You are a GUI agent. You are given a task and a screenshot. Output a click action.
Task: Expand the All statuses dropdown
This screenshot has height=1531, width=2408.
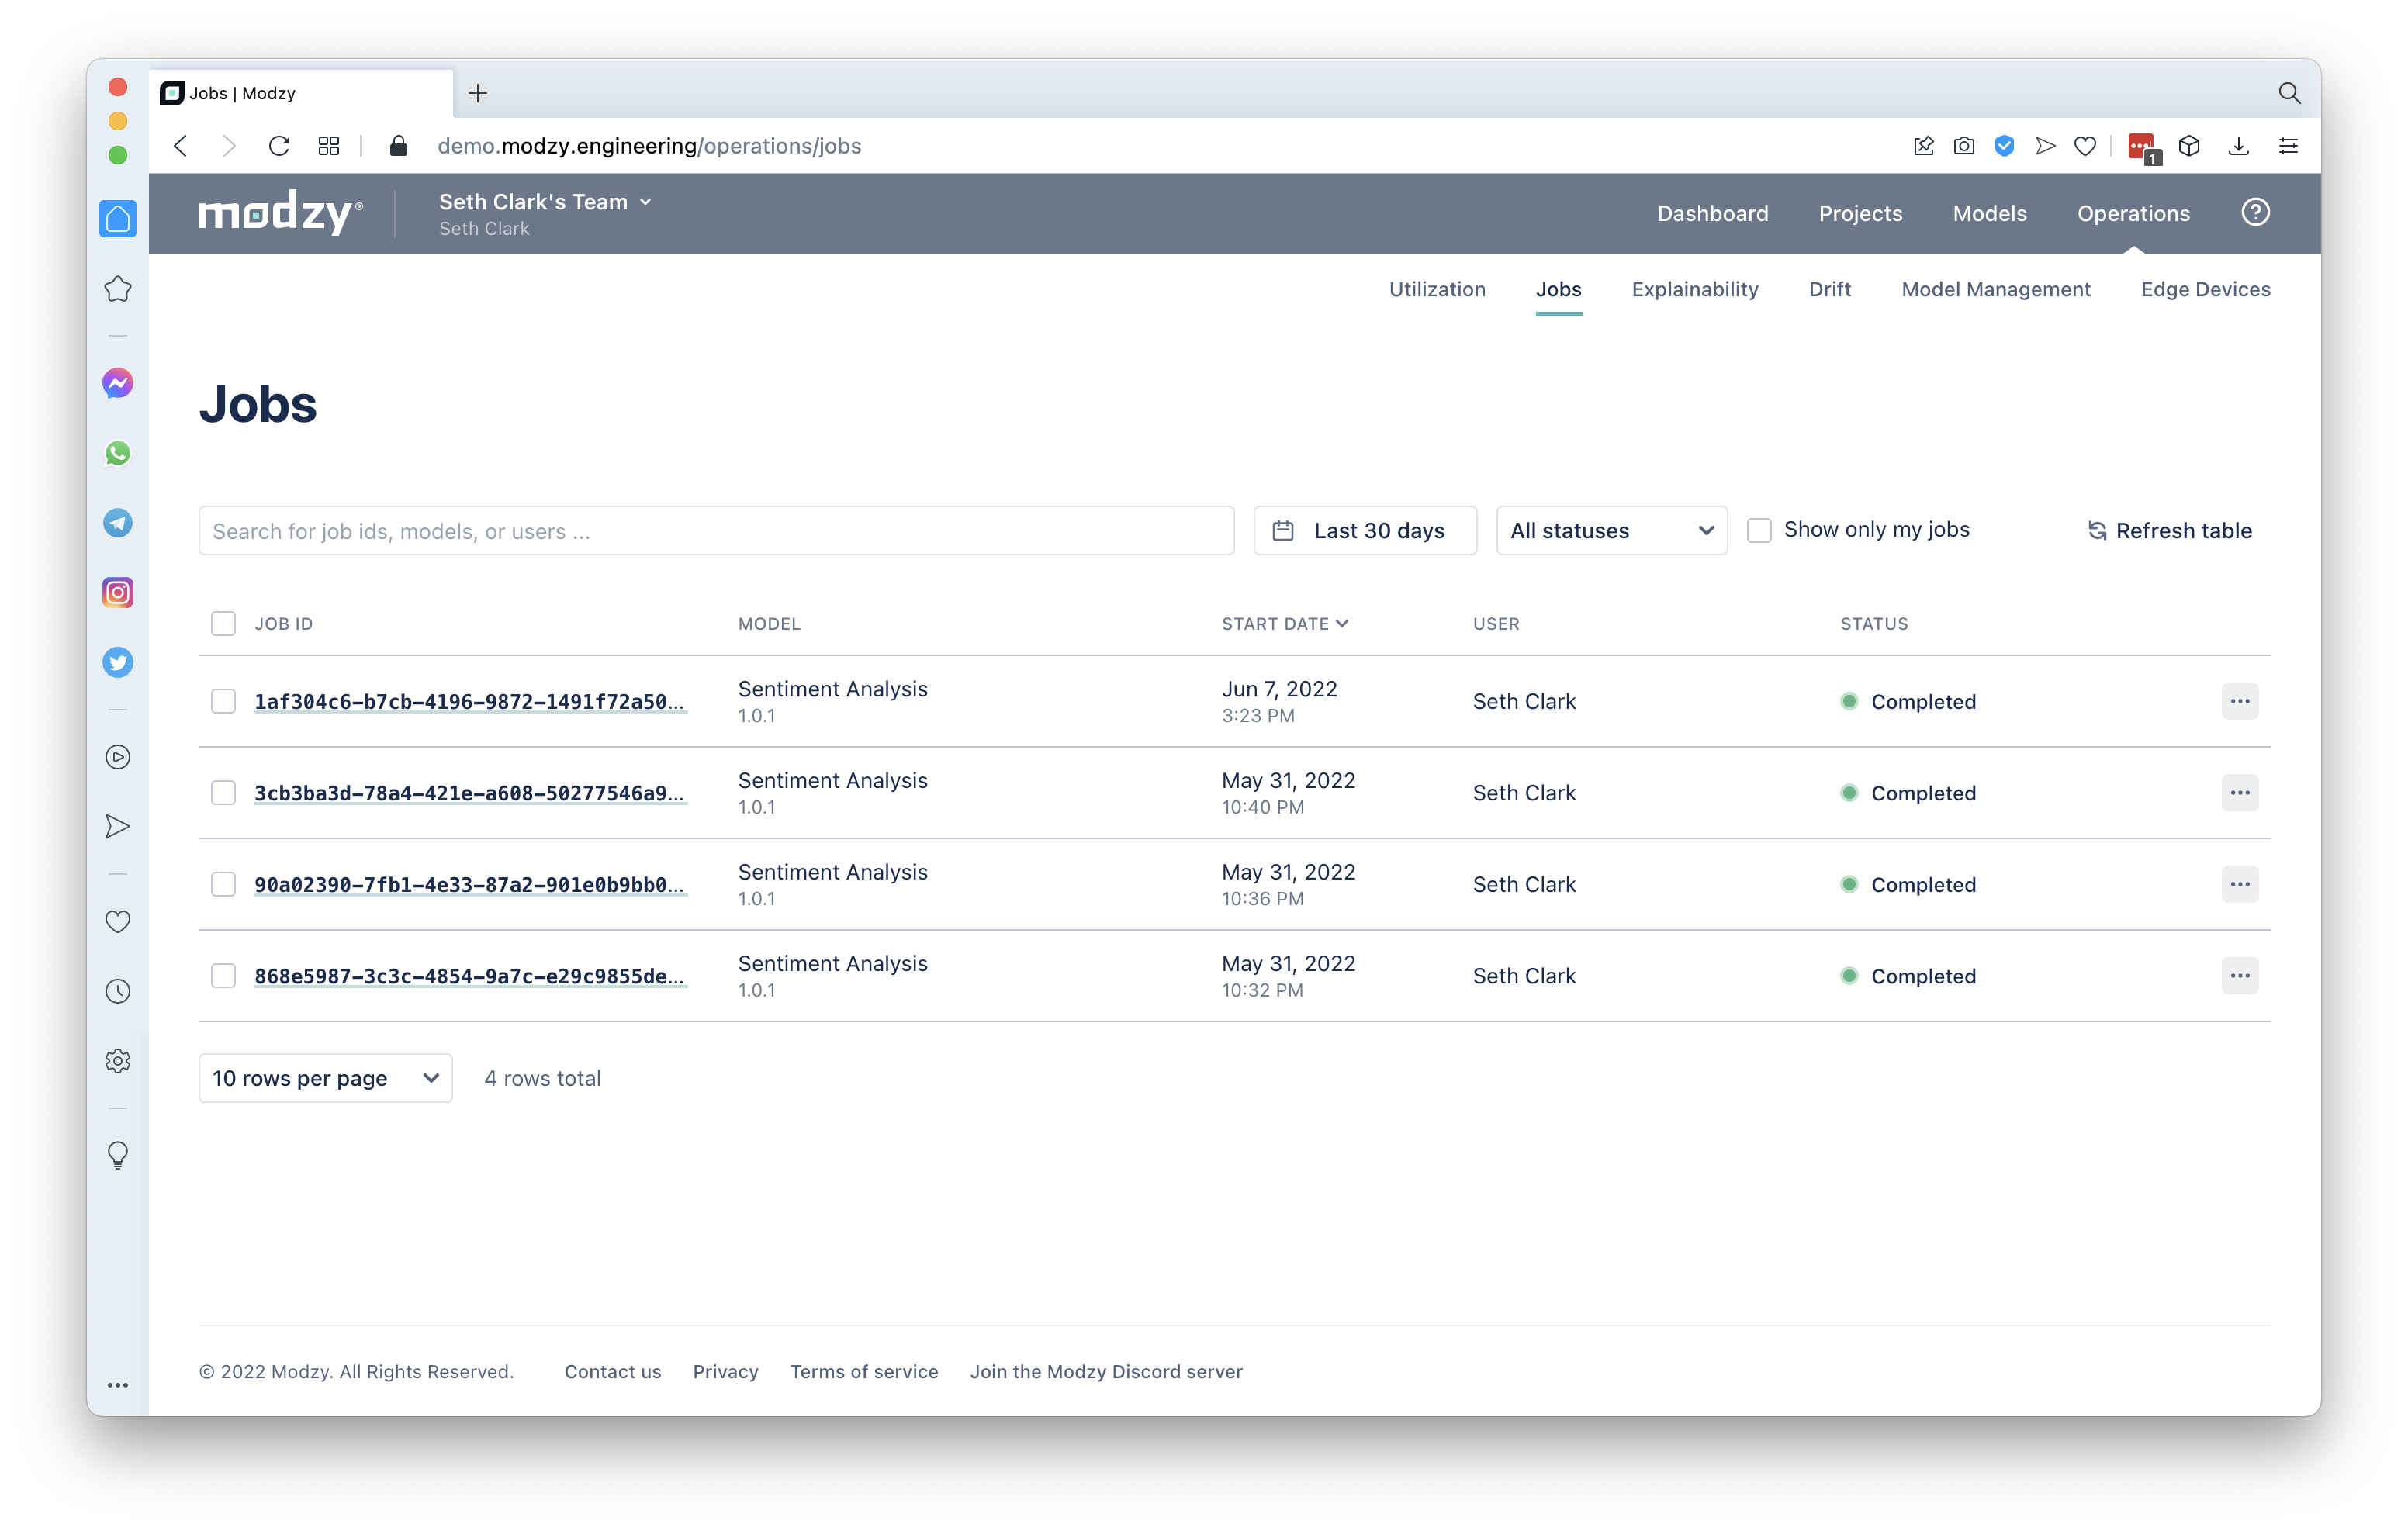click(1611, 531)
